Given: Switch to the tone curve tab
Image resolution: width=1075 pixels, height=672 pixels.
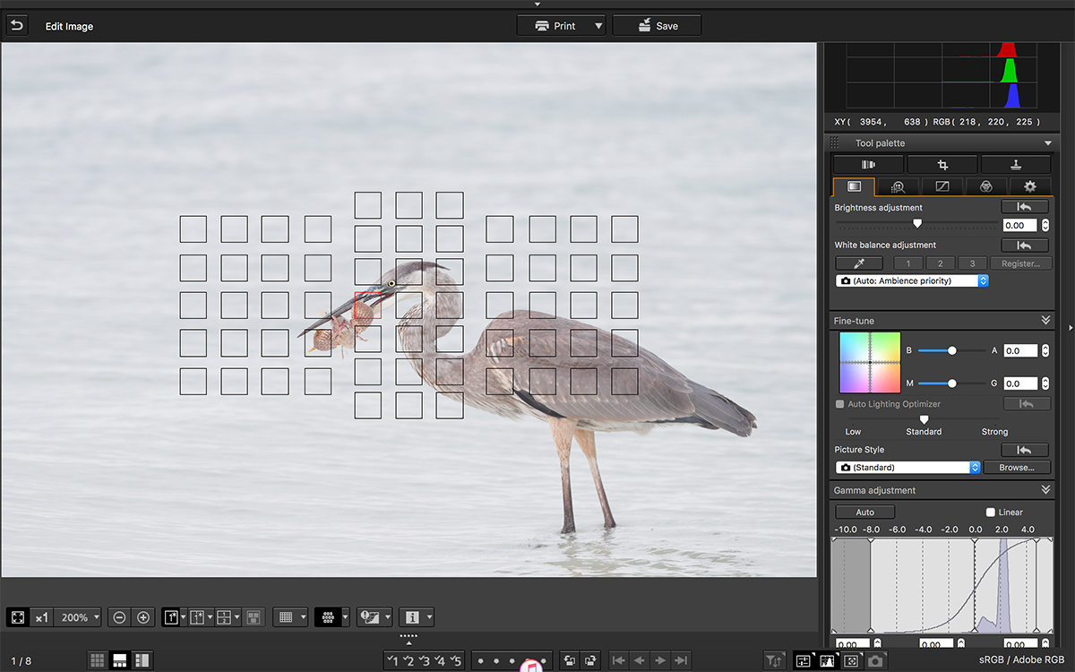Looking at the screenshot, I should tap(942, 186).
